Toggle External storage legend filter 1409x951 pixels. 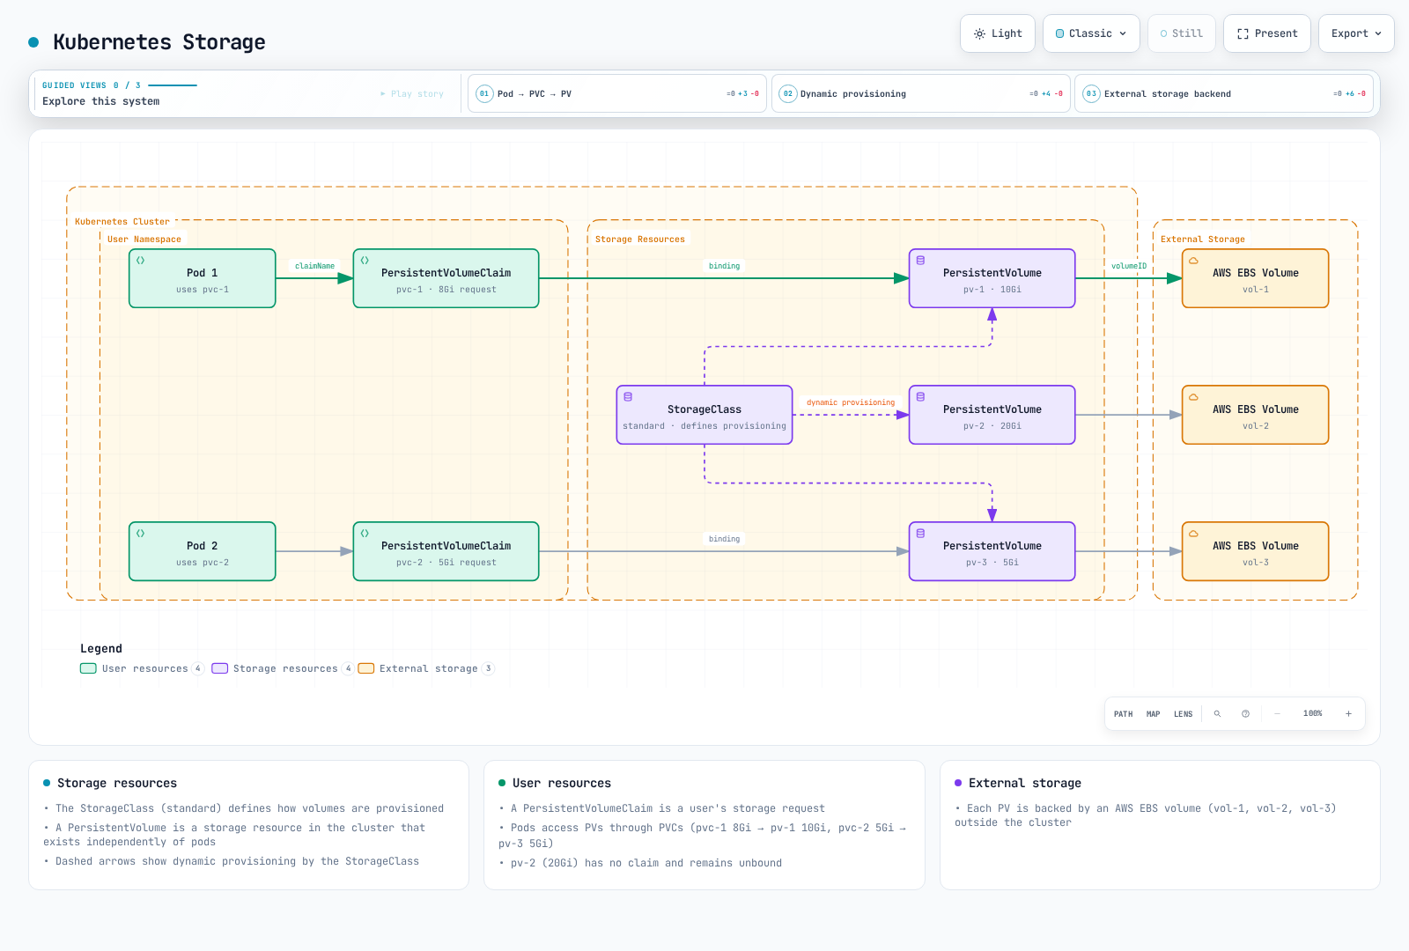(x=426, y=668)
